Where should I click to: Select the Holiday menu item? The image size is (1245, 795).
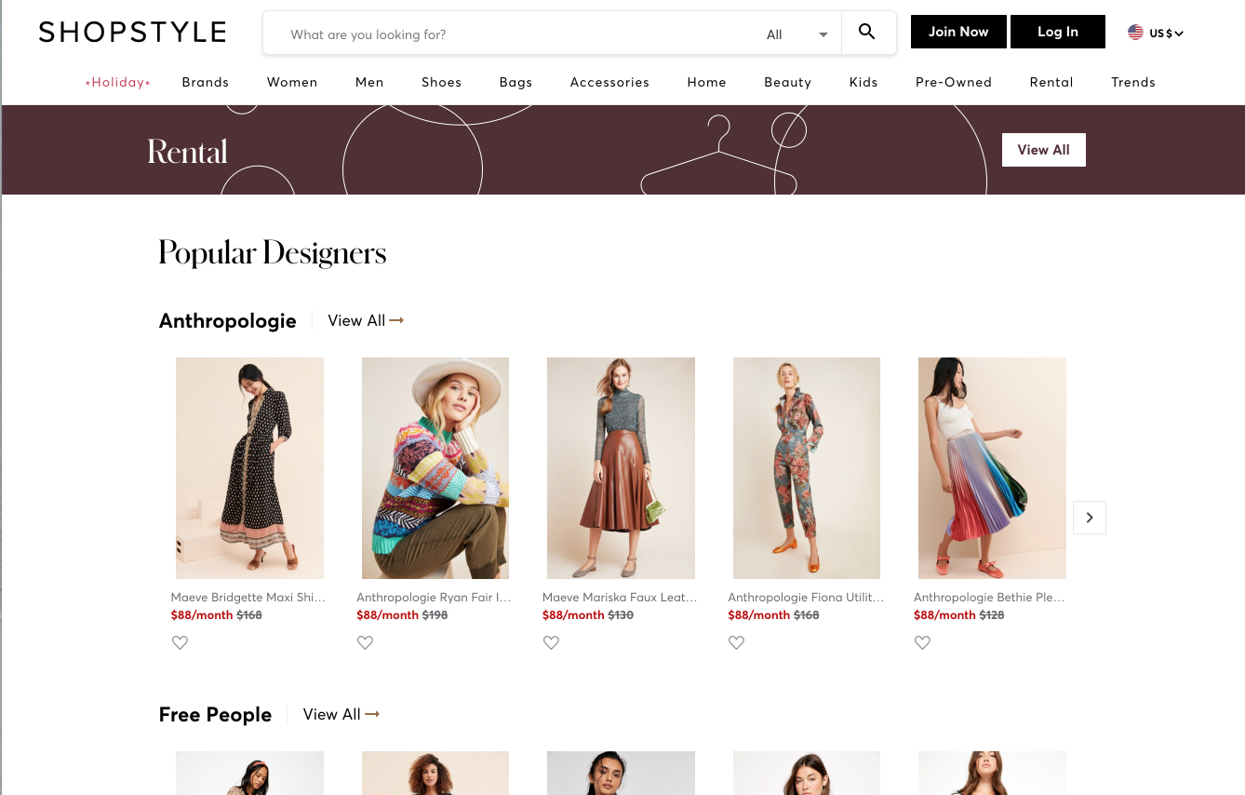(x=118, y=82)
